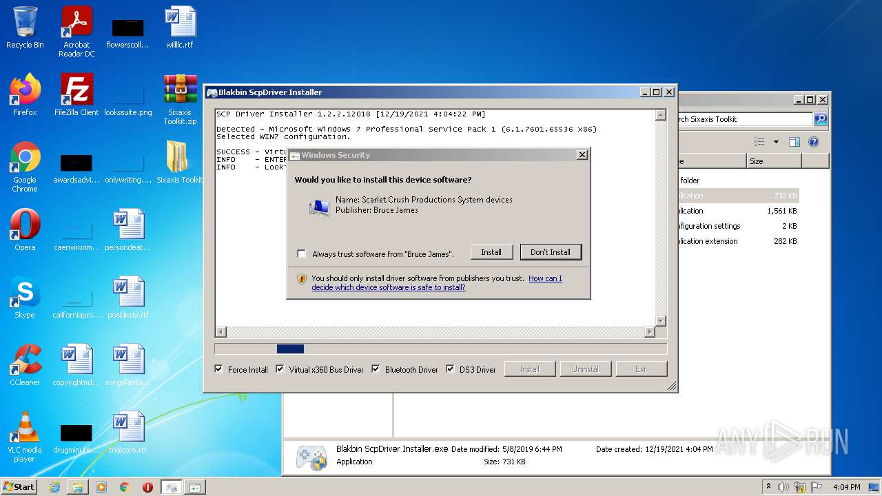
Task: Select copyrightmil document icon
Action: (76, 365)
